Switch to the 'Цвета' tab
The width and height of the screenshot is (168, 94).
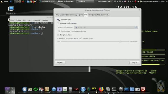[81, 15]
